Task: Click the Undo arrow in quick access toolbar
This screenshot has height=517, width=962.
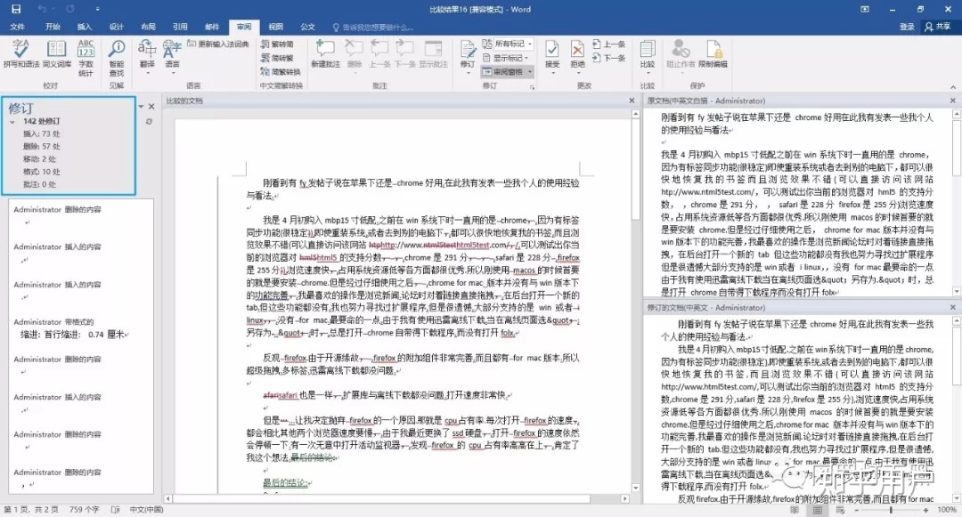Action: (x=42, y=9)
